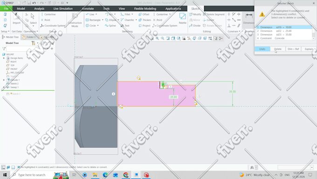Insert sketch Text tool
The height and width of the screenshot is (179, 317).
[x=125, y=26]
